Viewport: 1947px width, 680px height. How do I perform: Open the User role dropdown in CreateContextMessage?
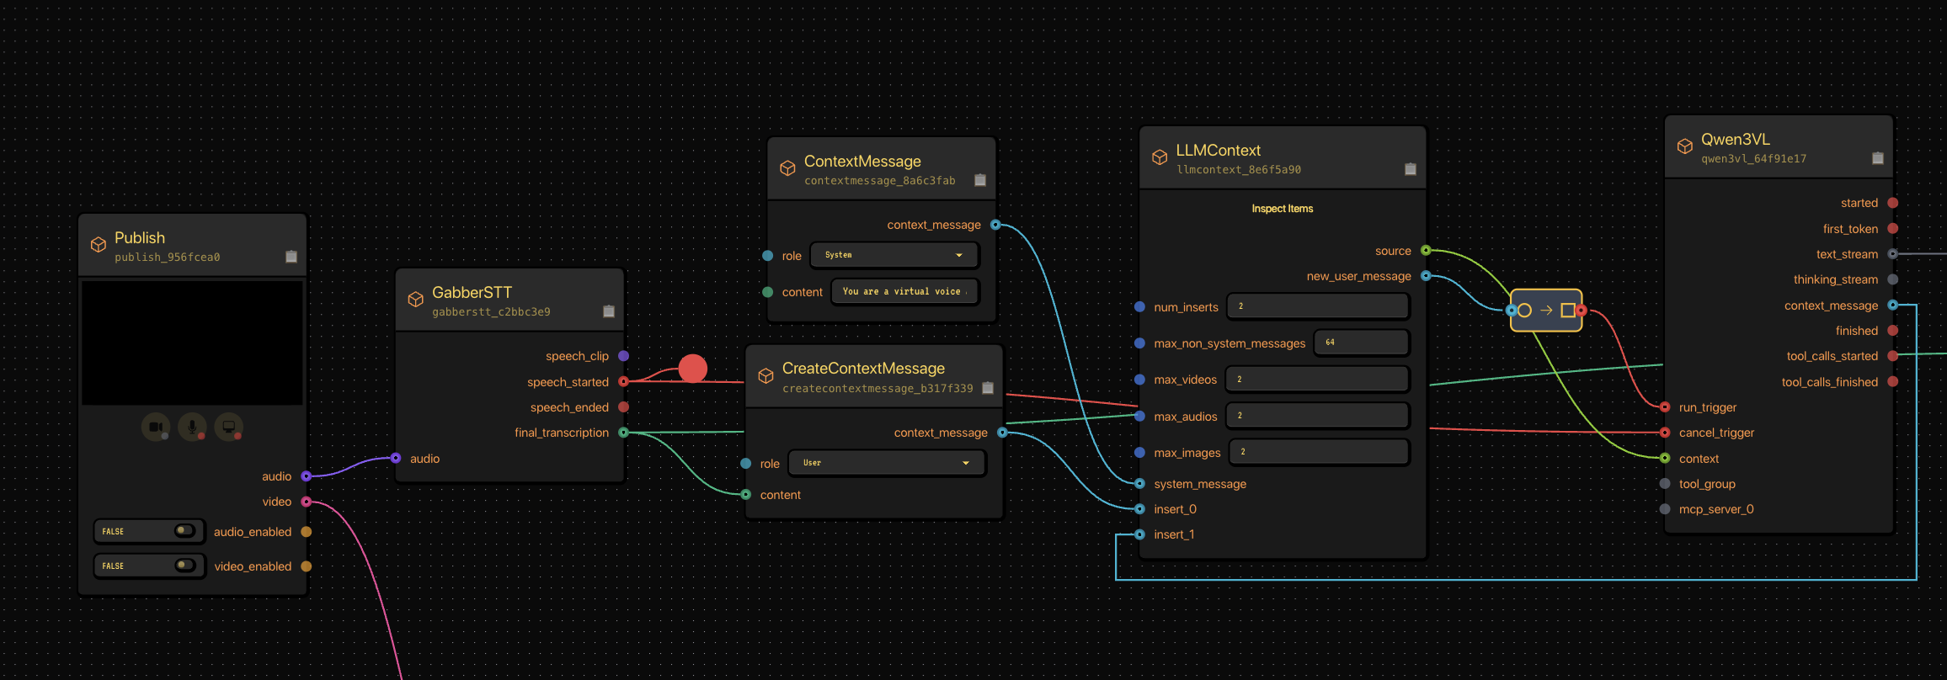pyautogui.click(x=886, y=463)
